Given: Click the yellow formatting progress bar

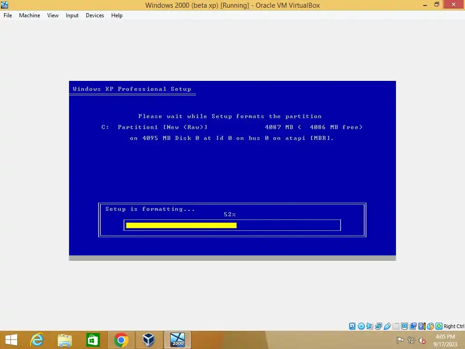Looking at the screenshot, I should [x=181, y=225].
